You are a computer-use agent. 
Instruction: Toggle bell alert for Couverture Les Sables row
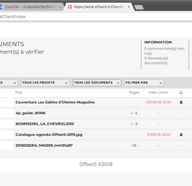181,102
